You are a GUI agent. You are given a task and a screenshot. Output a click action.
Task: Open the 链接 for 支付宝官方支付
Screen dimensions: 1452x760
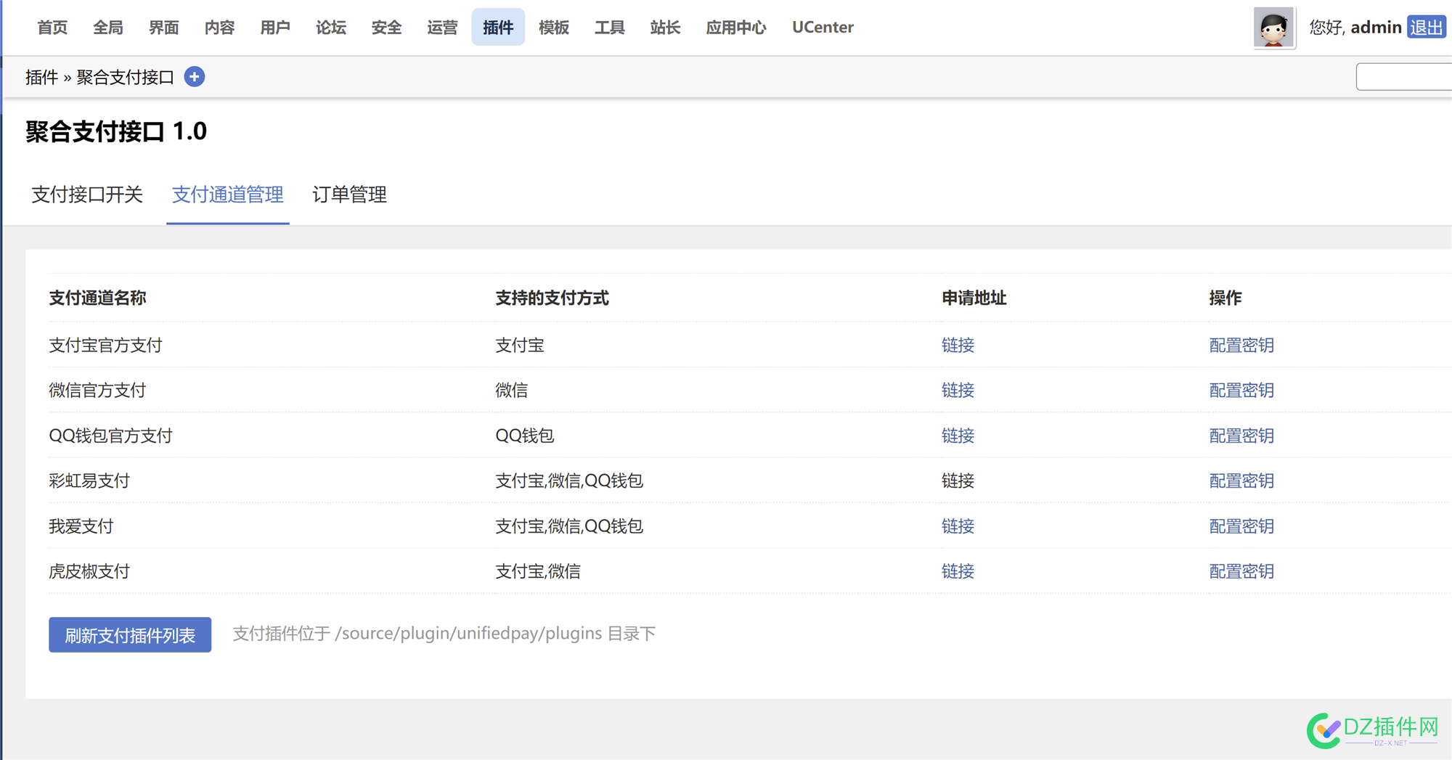(x=958, y=346)
